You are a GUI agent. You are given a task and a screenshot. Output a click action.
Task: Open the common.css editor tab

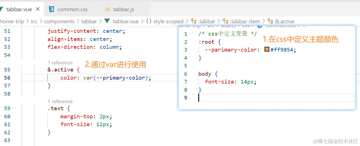[72, 9]
